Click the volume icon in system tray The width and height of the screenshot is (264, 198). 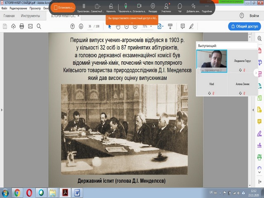(x=238, y=193)
